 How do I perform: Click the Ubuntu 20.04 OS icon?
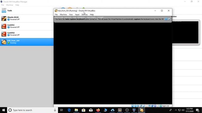click(x=4, y=19)
